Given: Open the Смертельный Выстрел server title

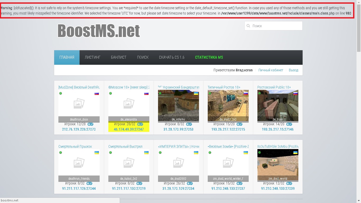Looking at the screenshot, I should (x=125, y=146).
